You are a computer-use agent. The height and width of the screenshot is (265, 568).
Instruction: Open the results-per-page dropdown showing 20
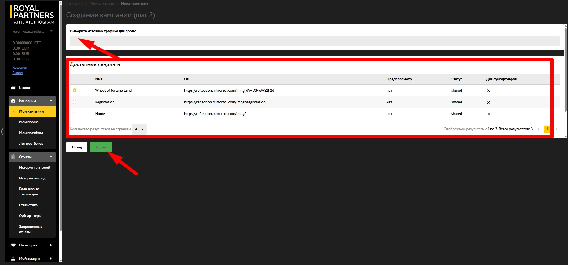pyautogui.click(x=139, y=129)
